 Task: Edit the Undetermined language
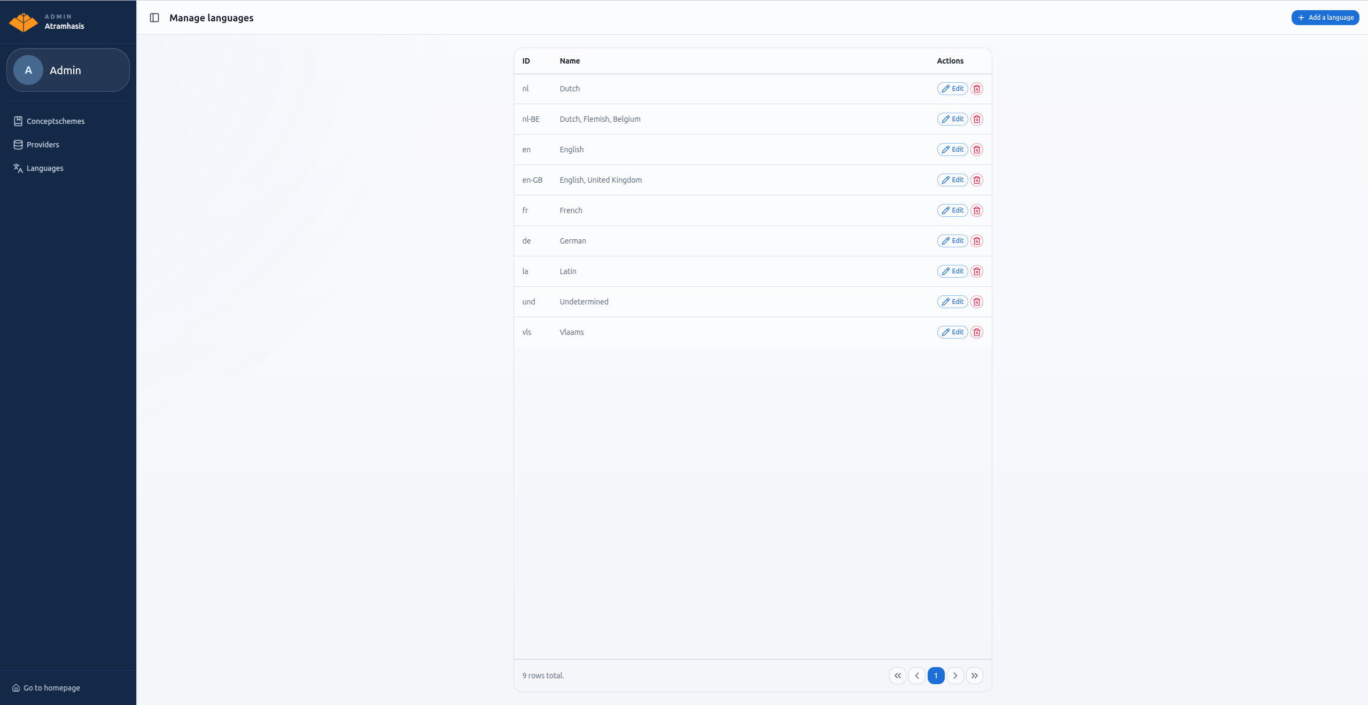(x=952, y=302)
